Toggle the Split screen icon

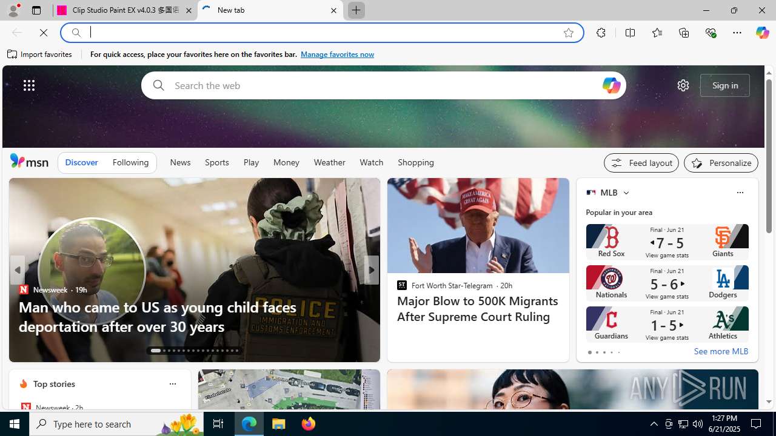click(x=630, y=33)
